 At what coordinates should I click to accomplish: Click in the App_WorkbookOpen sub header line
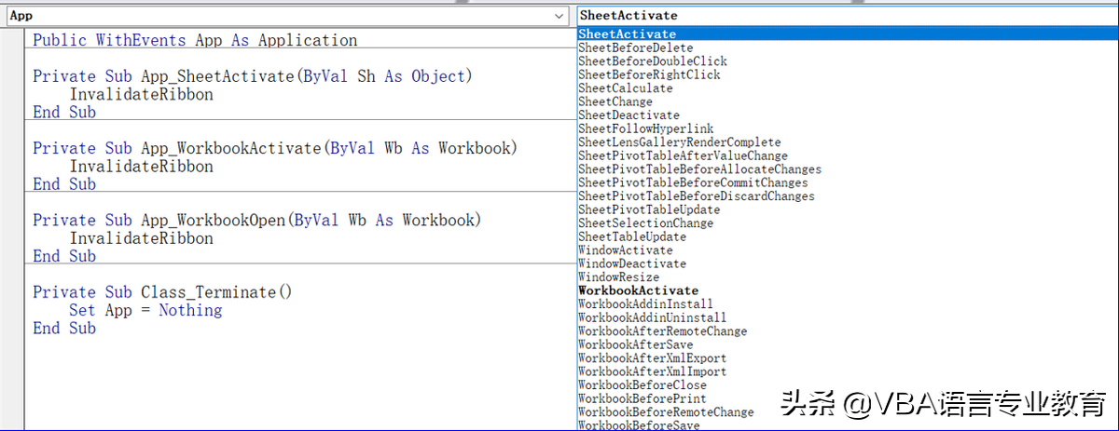(x=256, y=221)
